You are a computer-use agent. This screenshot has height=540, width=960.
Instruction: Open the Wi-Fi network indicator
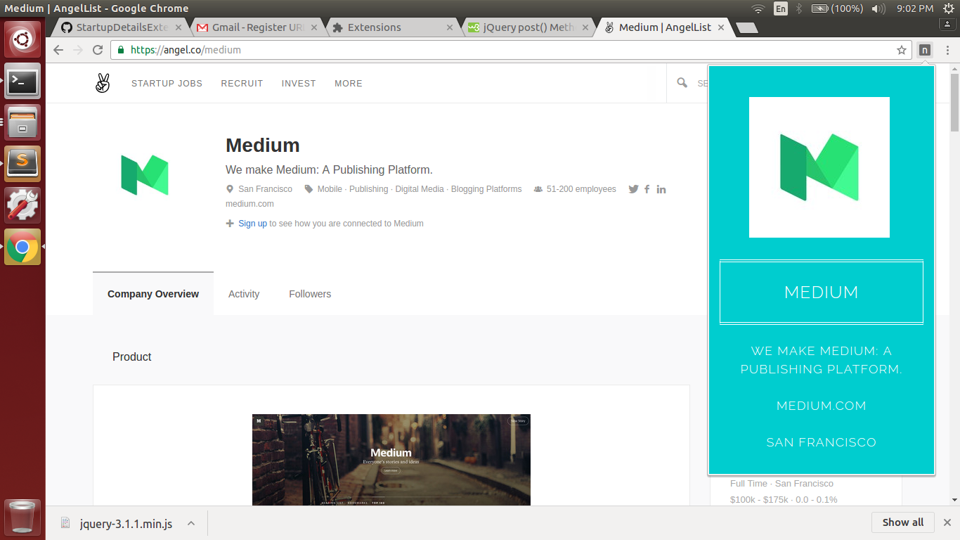758,8
